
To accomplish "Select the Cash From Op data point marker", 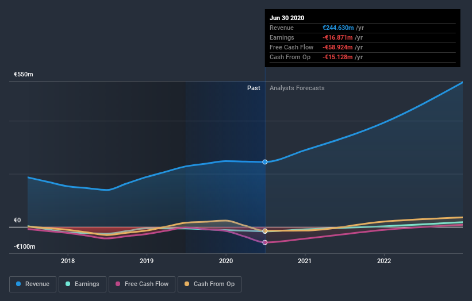I will [265, 231].
